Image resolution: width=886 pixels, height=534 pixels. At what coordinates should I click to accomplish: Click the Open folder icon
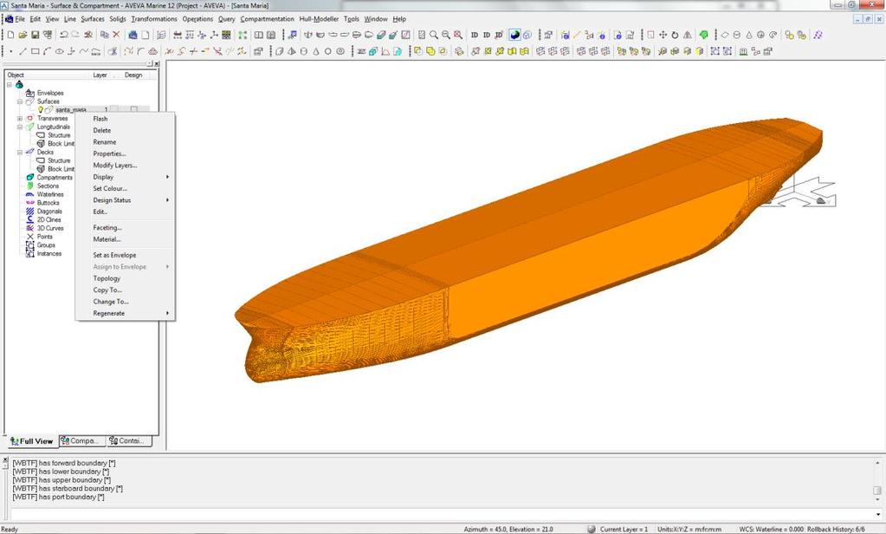coord(23,35)
